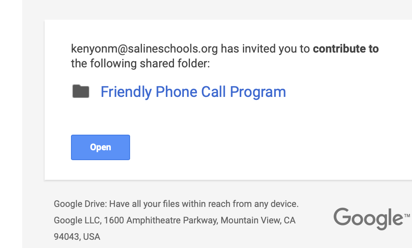Click "Google Drive:" label in footer
The width and height of the screenshot is (412, 248).
80,204
